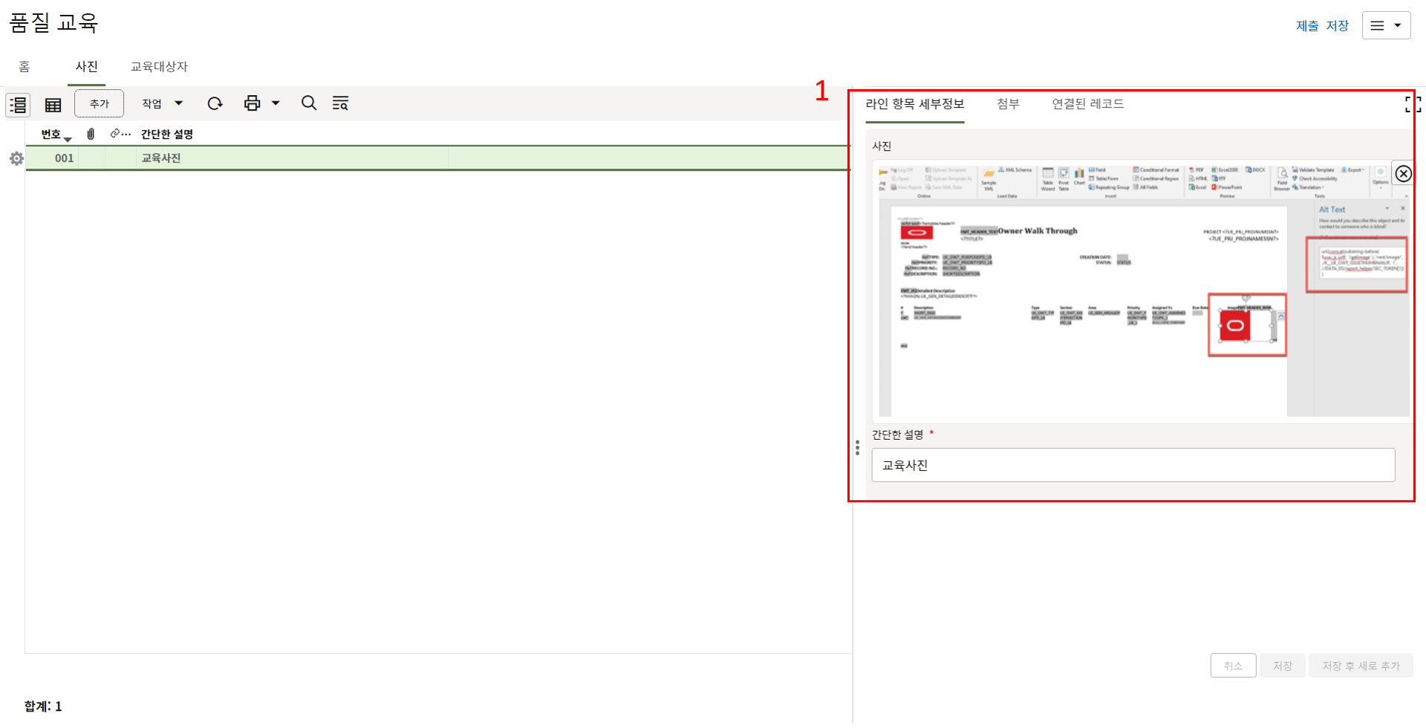Screen dimensions: 1426x728
Task: Click the 간단한 설명 input field
Action: [x=1133, y=465]
